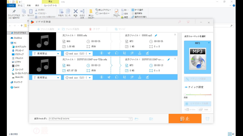Switch to ホーム tab in Explorer
The width and height of the screenshot is (243, 136).
(x=20, y=5)
